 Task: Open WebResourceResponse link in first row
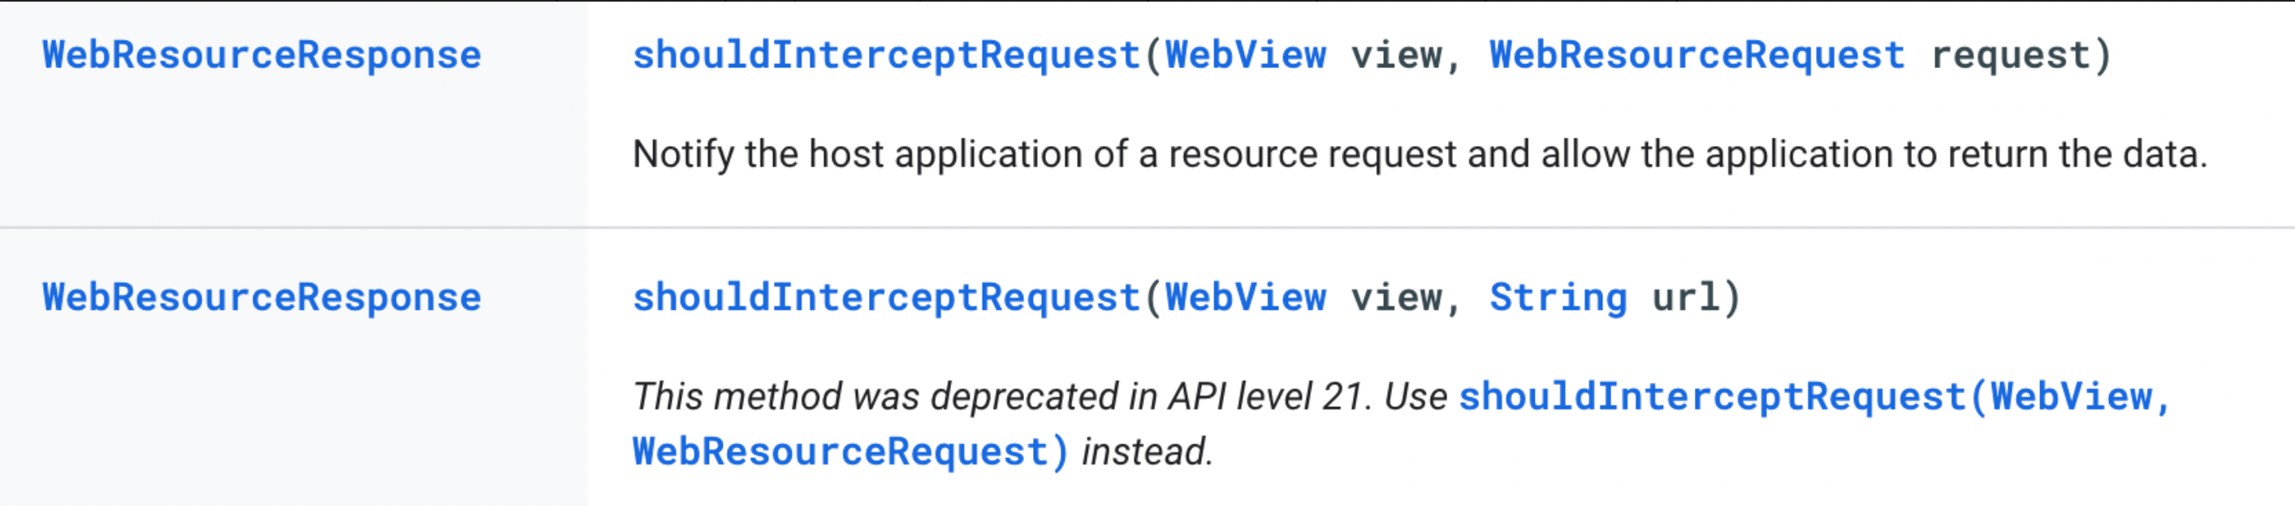pyautogui.click(x=261, y=55)
